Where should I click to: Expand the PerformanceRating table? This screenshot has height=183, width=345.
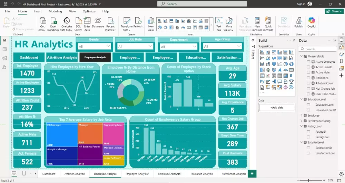tap(302, 121)
